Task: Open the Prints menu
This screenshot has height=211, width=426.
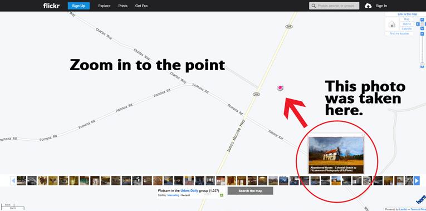Action: (123, 6)
